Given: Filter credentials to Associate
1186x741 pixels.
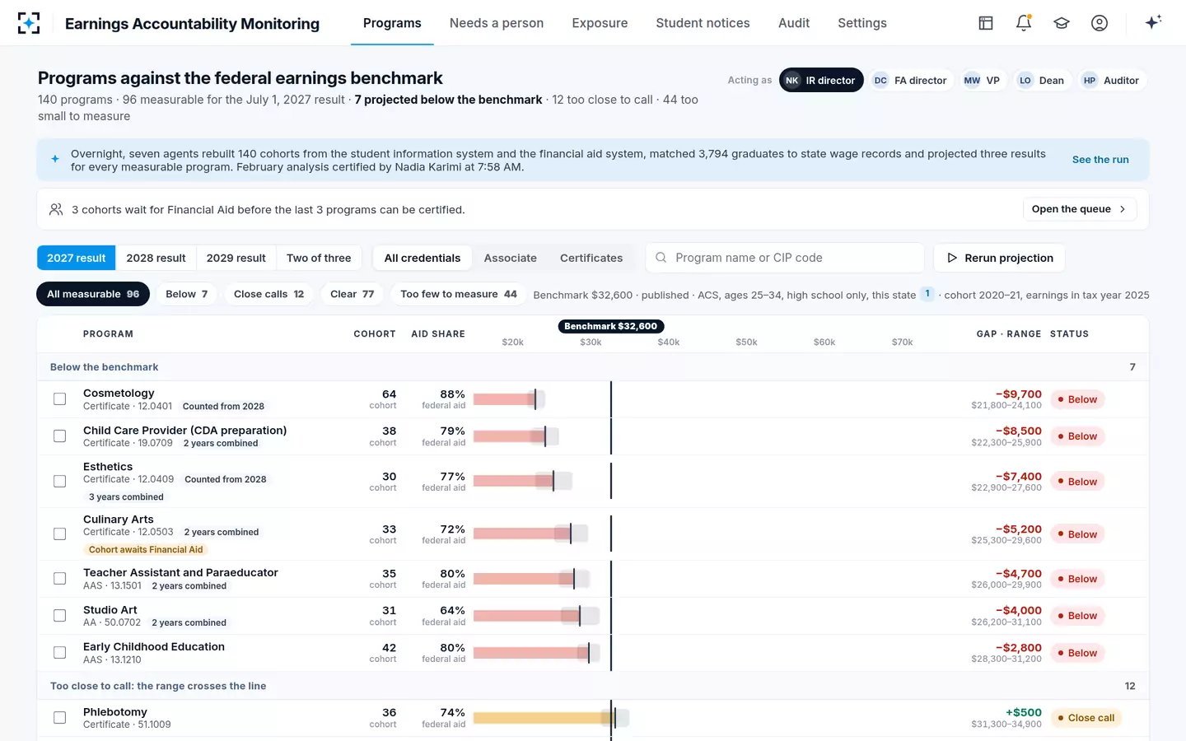Looking at the screenshot, I should 511,258.
